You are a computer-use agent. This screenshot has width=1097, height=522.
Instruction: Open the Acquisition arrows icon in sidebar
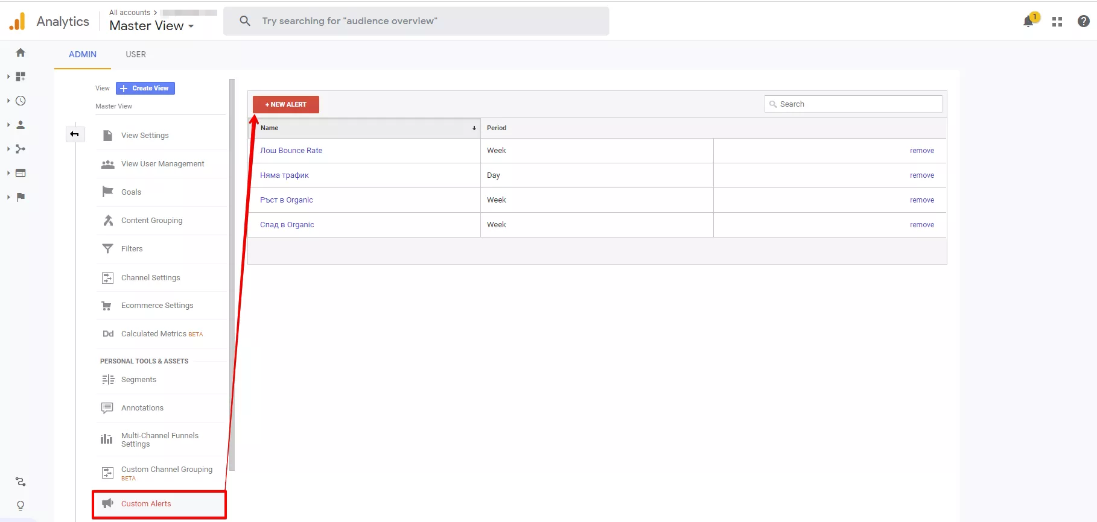tap(21, 149)
